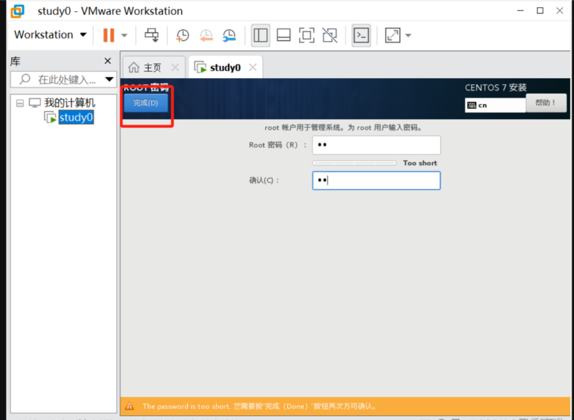
Task: Click the library search field
Action: [61, 79]
